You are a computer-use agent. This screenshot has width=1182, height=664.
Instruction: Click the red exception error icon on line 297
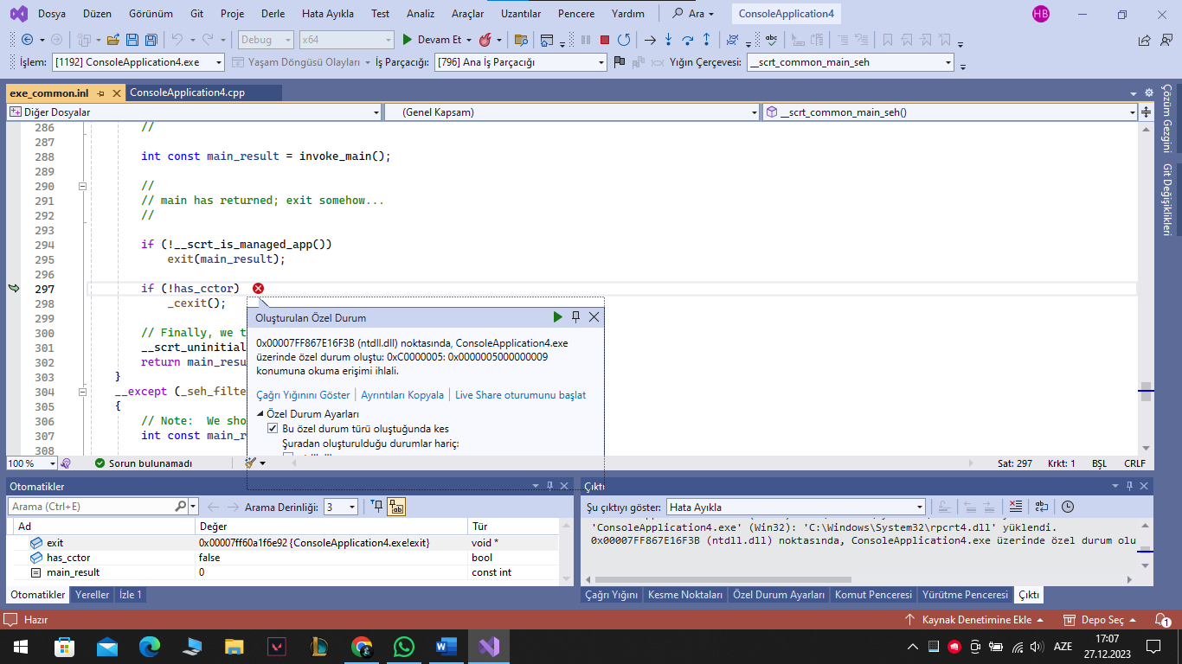258,288
